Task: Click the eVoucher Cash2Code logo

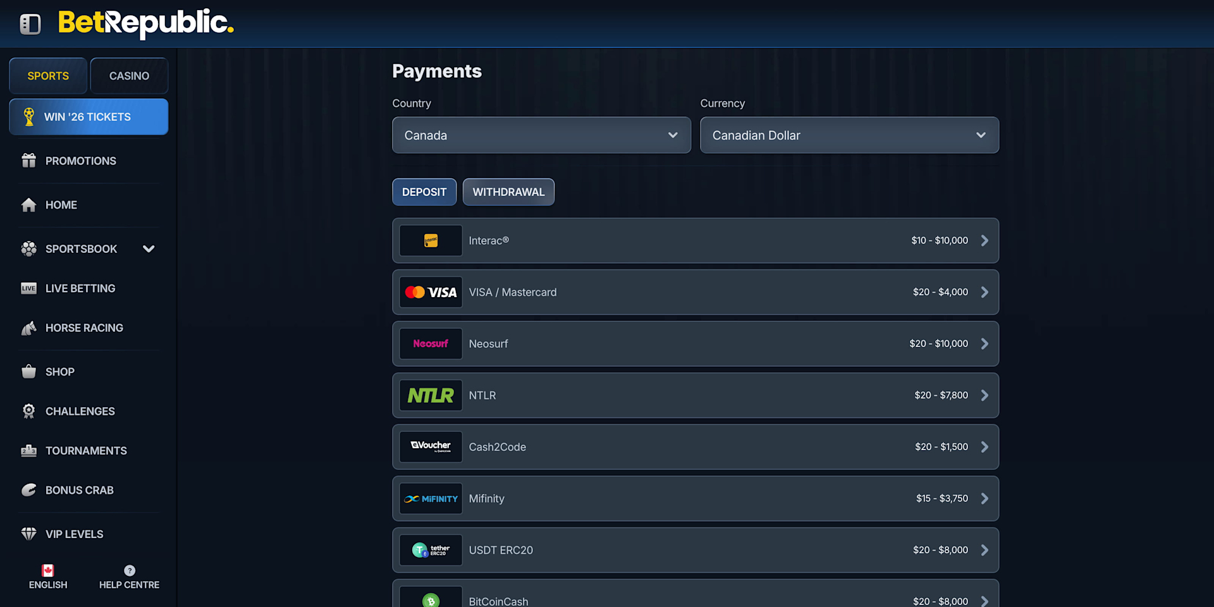Action: 431,447
